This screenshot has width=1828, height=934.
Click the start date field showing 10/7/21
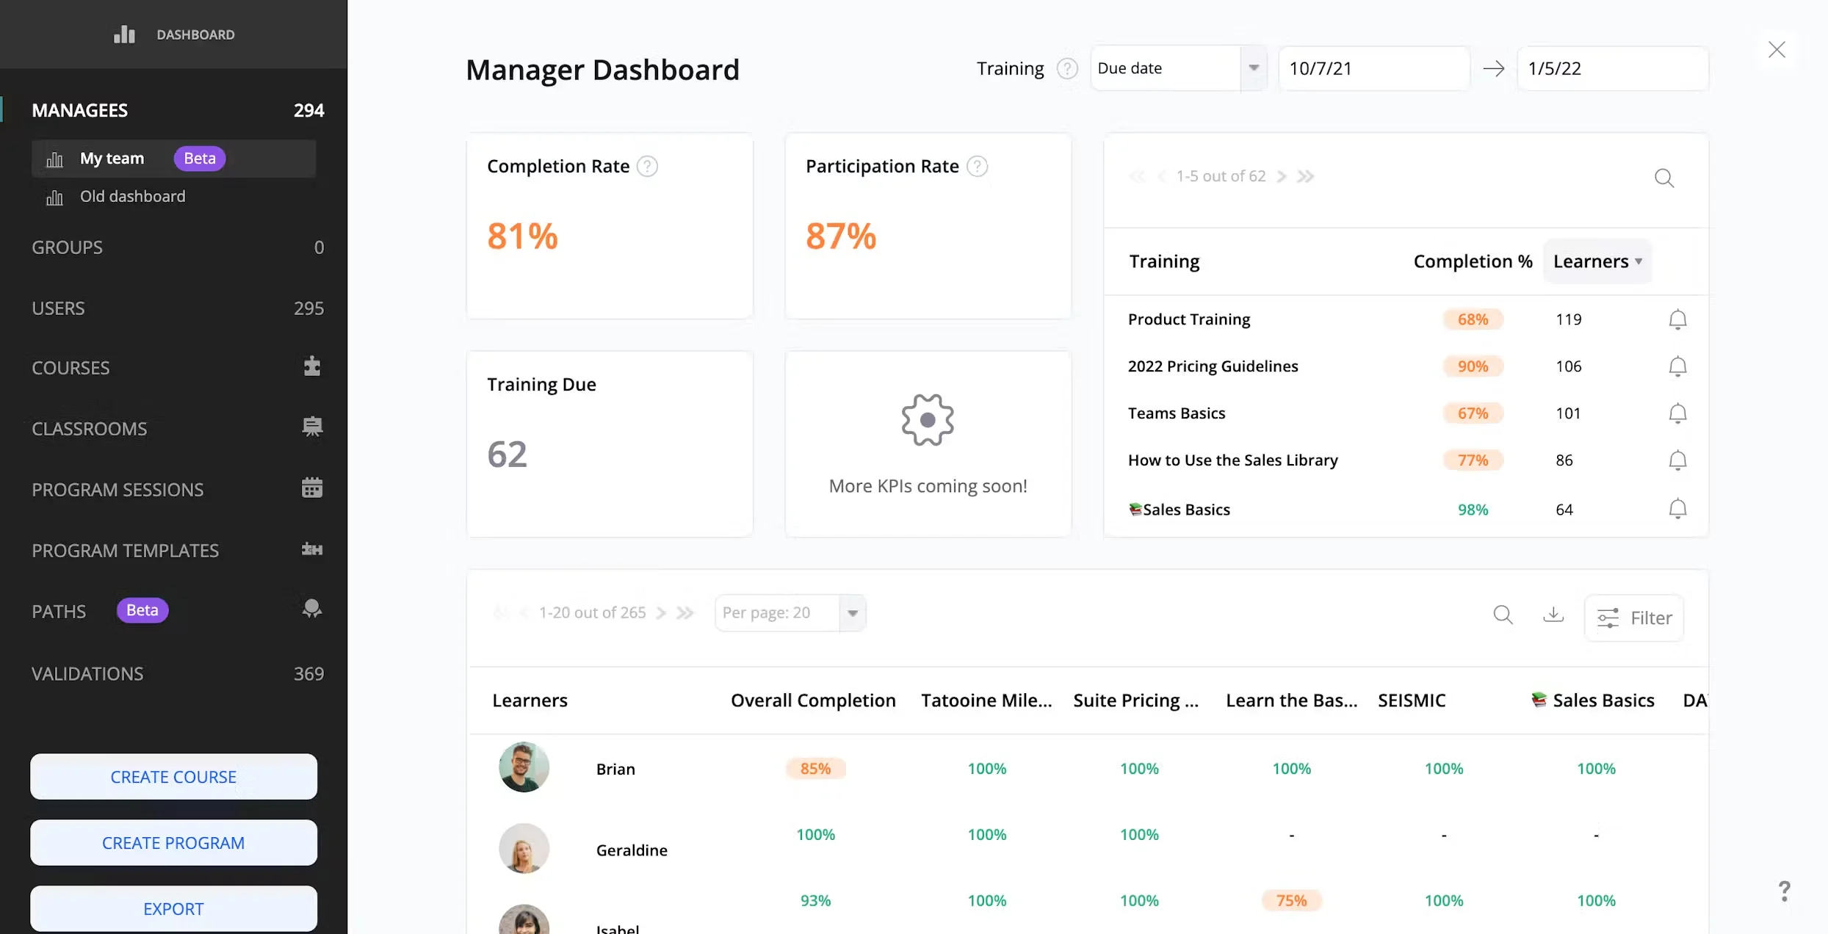tap(1373, 68)
